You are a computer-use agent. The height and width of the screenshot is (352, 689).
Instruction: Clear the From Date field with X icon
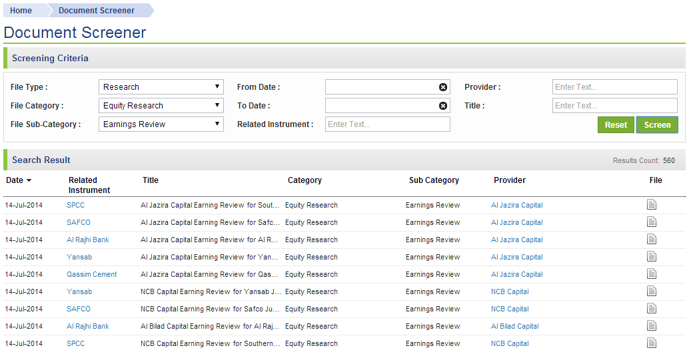coord(443,87)
